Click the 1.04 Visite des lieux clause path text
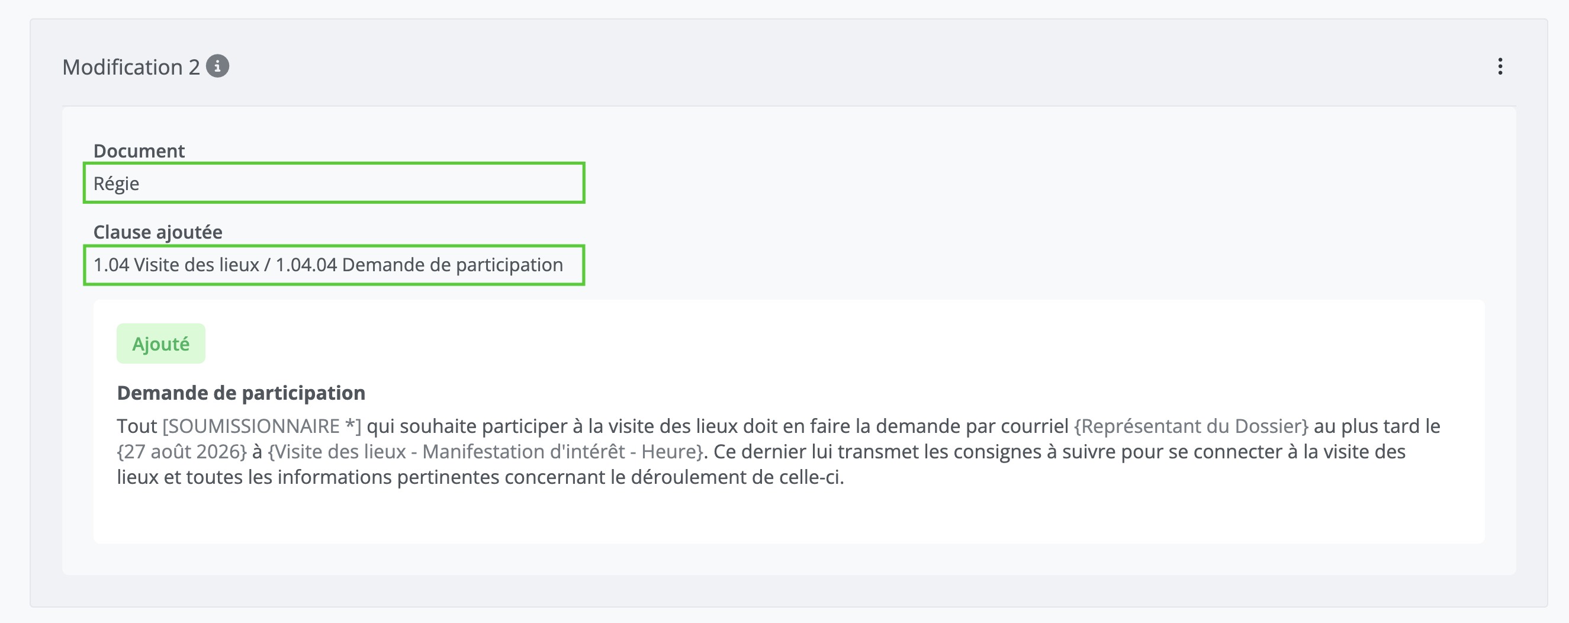Image resolution: width=1569 pixels, height=623 pixels. [176, 265]
